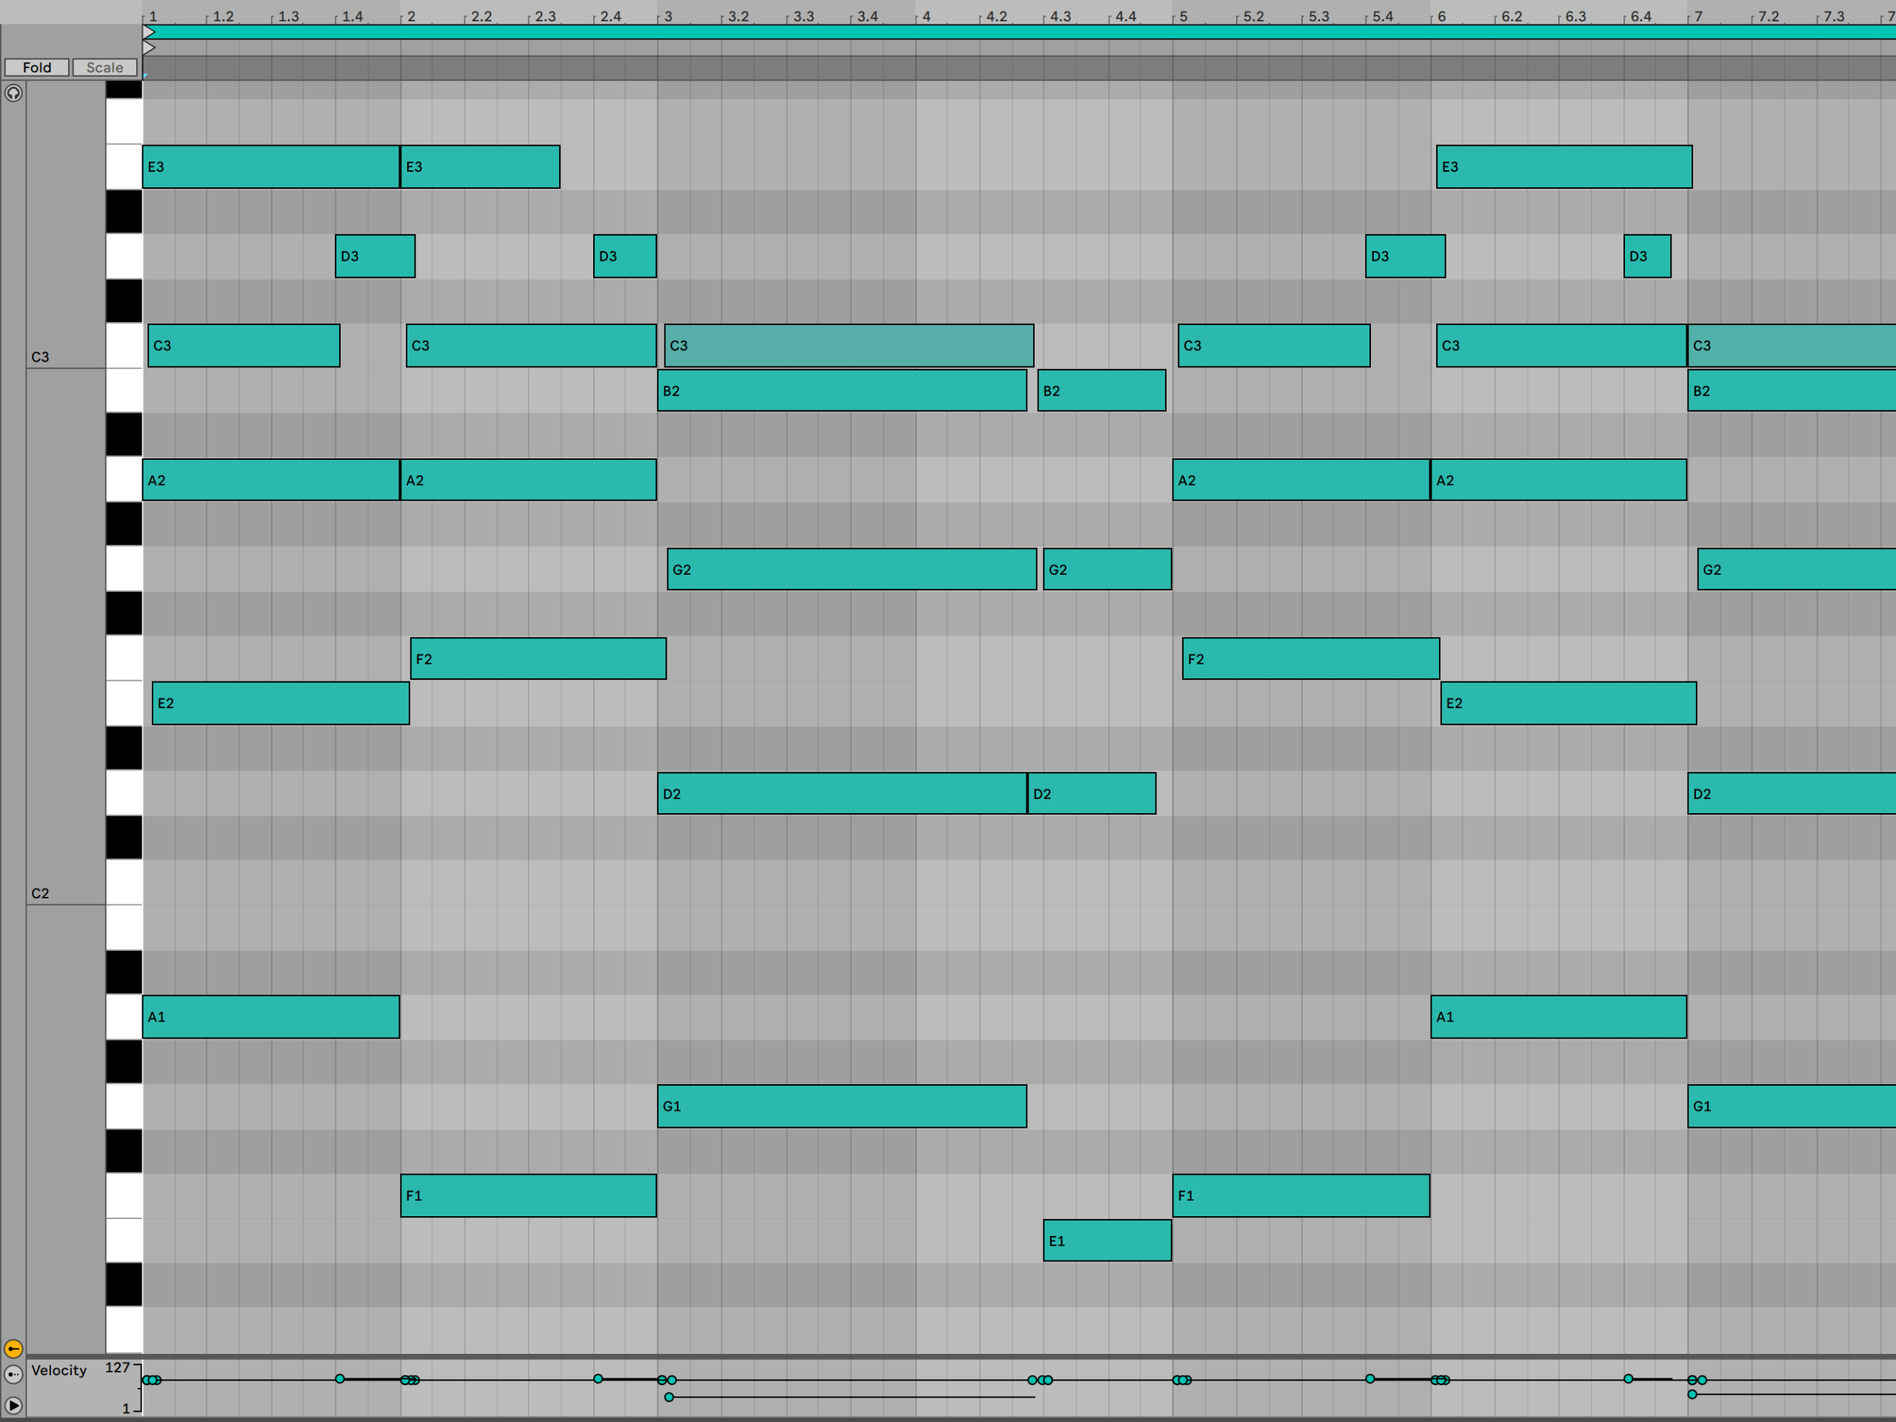Select the first A1 note at bar 1
This screenshot has width=1896, height=1422.
coord(270,1017)
